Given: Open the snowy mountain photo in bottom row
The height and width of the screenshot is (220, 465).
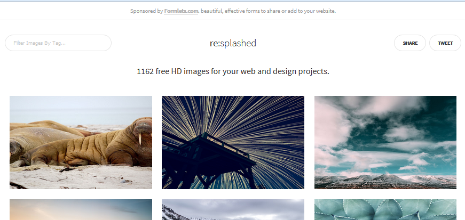Looking at the screenshot, I should [233, 210].
